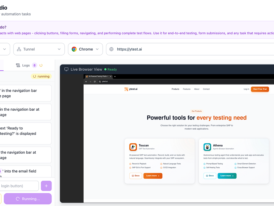This screenshot has width=274, height=206.
Task: Click the 'CI/CD Integration' feature text
Action: [x=170, y=168]
